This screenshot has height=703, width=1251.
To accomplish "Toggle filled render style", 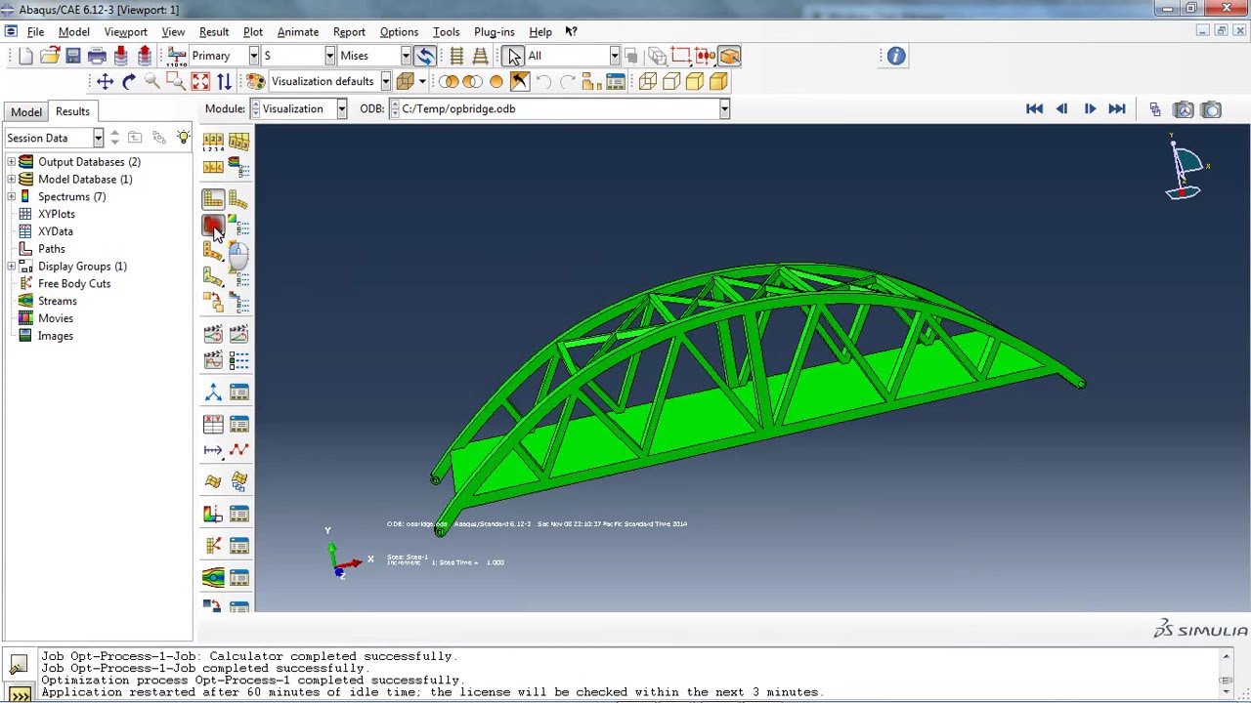I will (695, 82).
